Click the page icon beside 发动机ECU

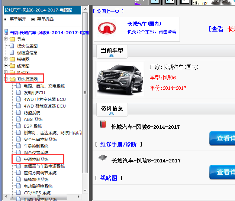tap(19, 92)
